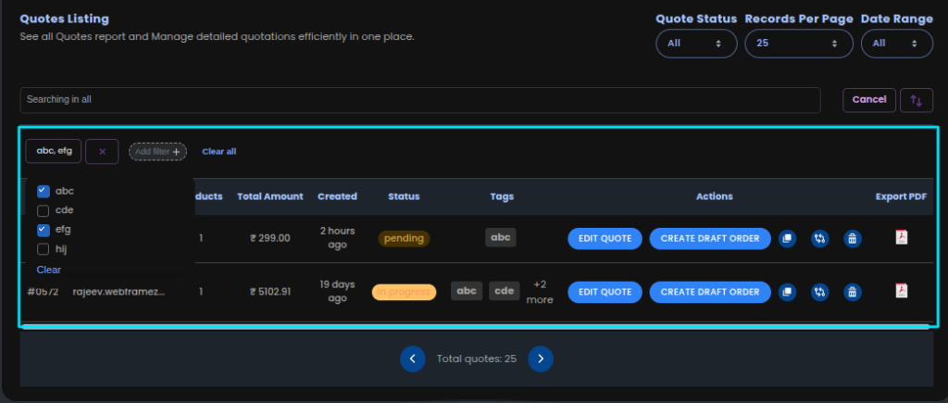Export quote #0572 as PDF
948x403 pixels.
(901, 291)
